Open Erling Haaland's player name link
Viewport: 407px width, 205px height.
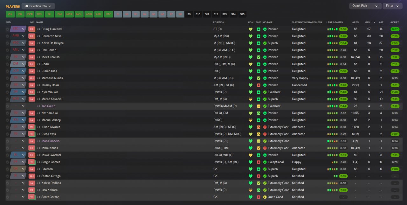pyautogui.click(x=52, y=29)
